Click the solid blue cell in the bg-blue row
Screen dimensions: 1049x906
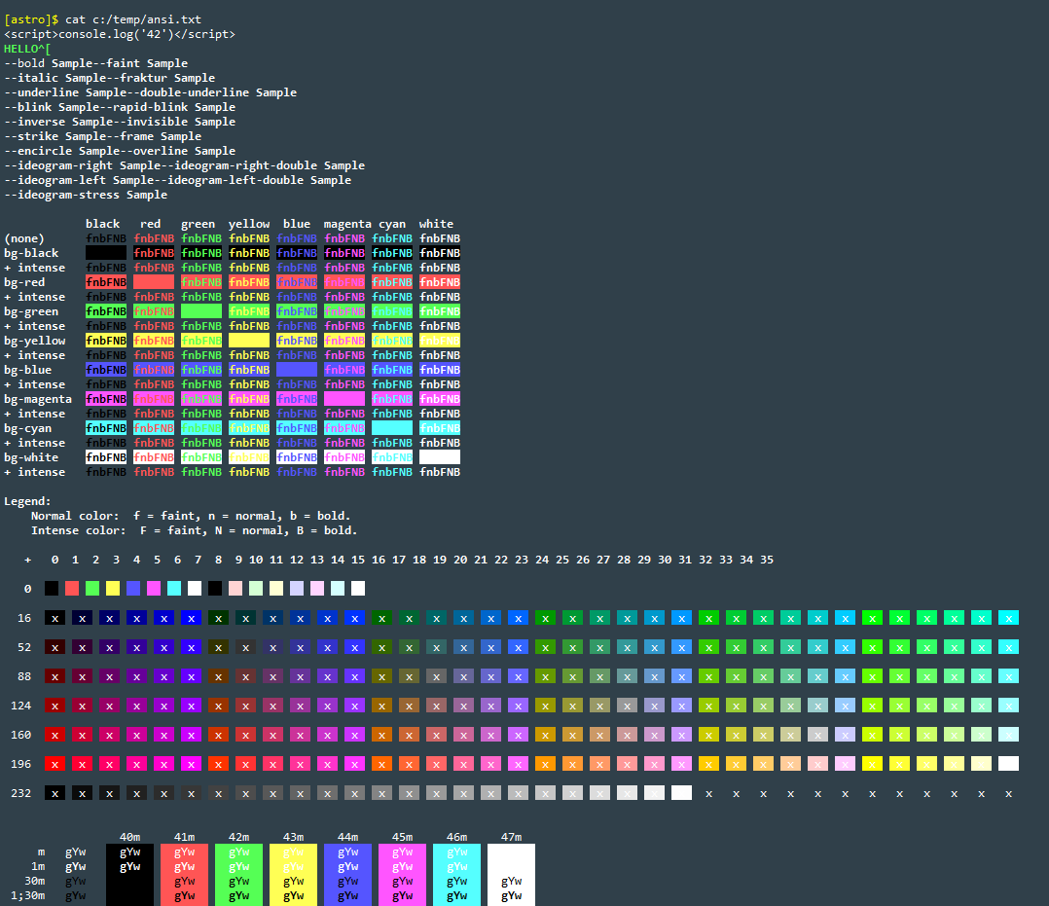[297, 370]
